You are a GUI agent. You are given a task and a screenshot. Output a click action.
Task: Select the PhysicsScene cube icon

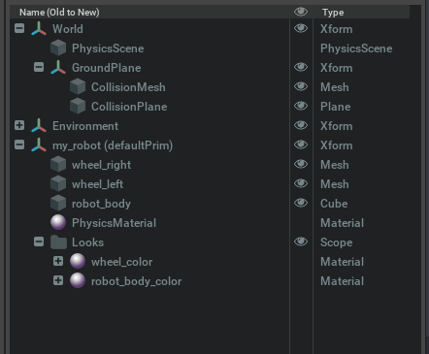click(x=58, y=48)
